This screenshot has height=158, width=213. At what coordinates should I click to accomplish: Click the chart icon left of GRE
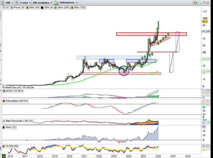[x=2, y=2]
